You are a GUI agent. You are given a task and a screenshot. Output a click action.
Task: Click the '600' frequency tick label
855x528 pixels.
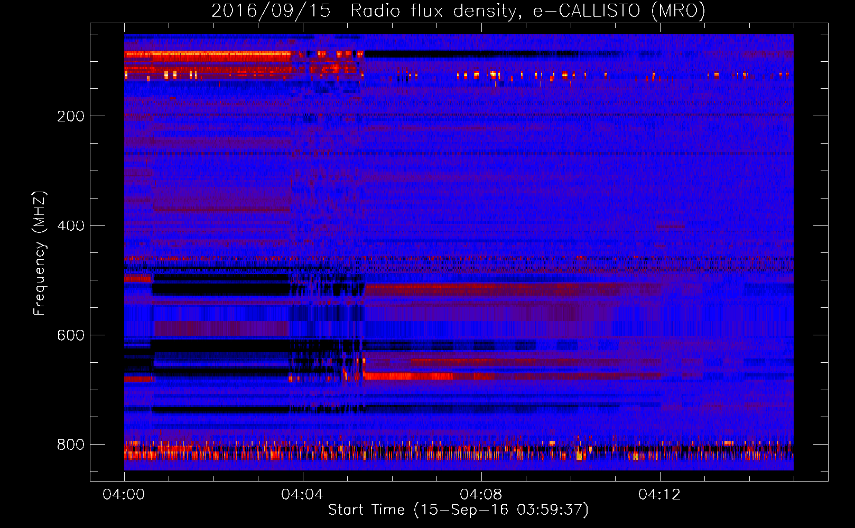71,336
